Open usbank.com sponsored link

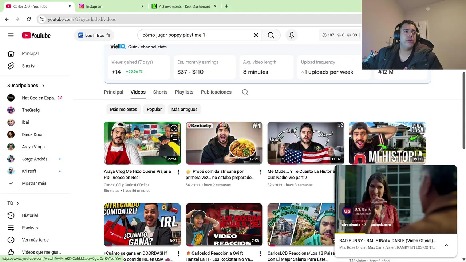click(381, 225)
